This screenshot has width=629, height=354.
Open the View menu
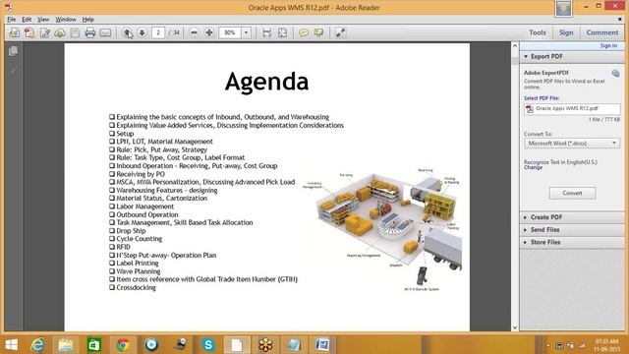tap(43, 20)
